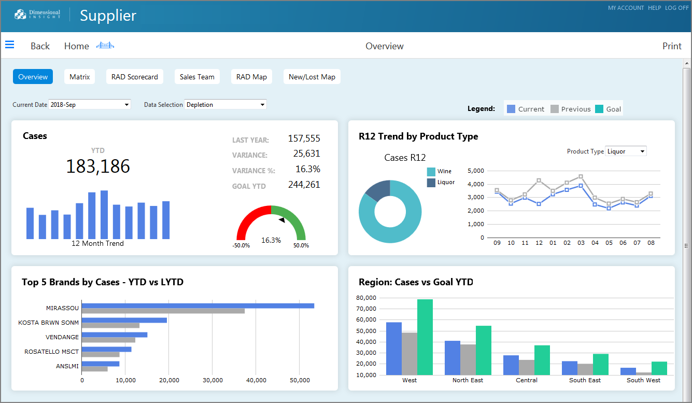The image size is (692, 403).
Task: Click Print in the top bar
Action: (x=672, y=46)
